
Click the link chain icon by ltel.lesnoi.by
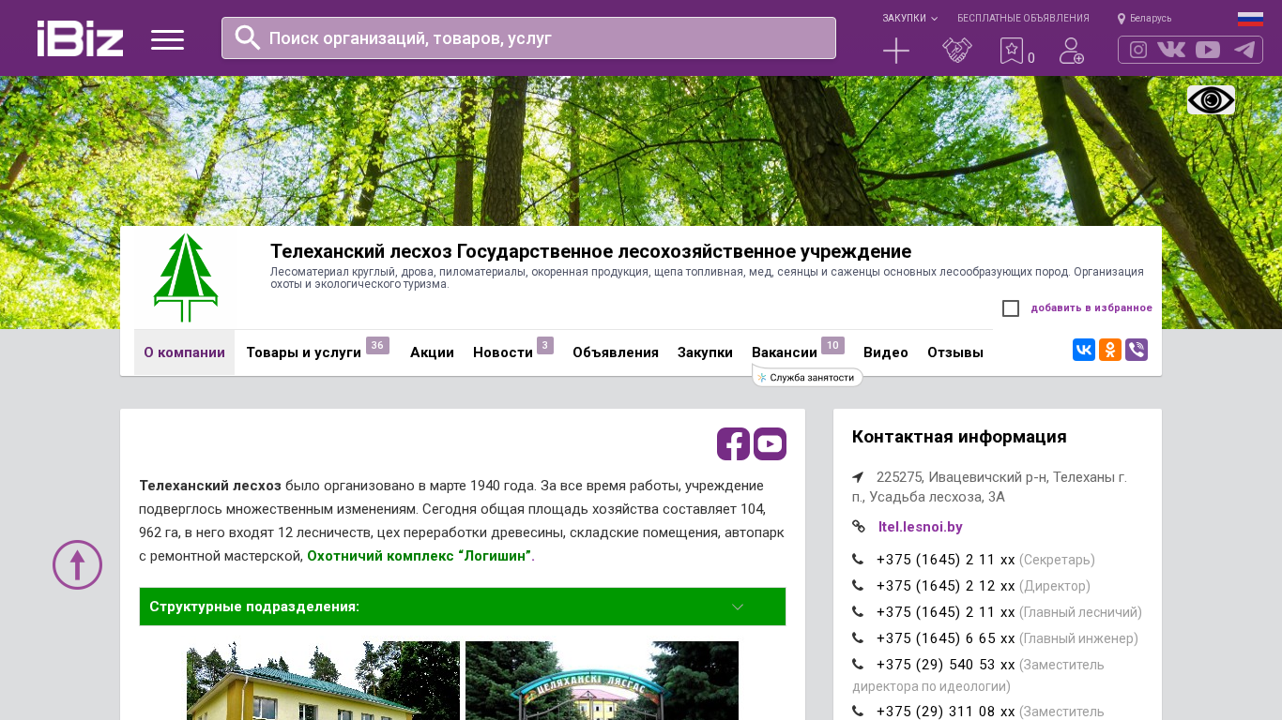click(x=859, y=527)
